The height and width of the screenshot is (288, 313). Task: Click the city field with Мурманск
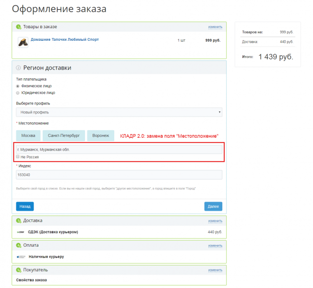pyautogui.click(x=119, y=149)
